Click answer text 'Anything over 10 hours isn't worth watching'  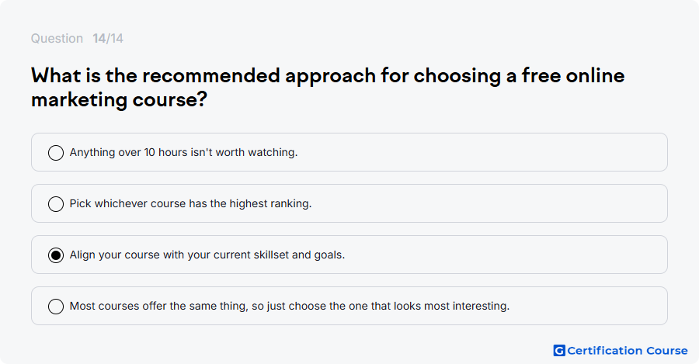pos(183,152)
